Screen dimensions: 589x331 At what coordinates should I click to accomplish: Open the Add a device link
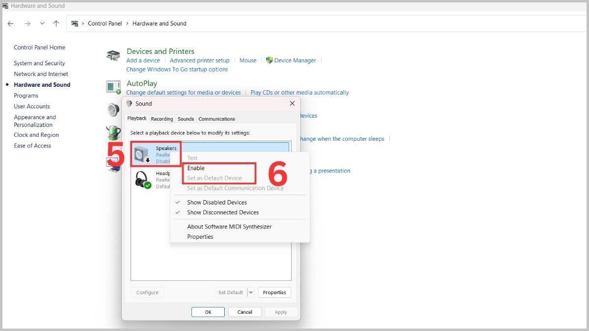[143, 60]
